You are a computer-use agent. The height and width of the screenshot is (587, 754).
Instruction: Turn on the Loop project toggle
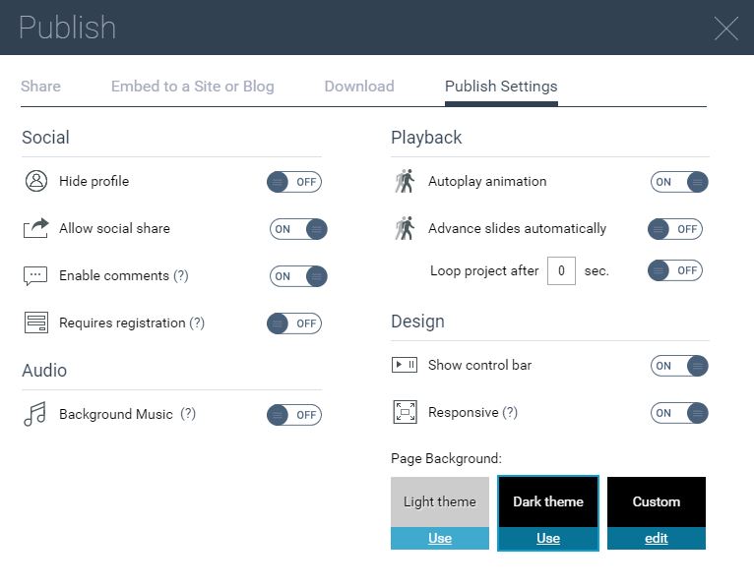pos(675,270)
